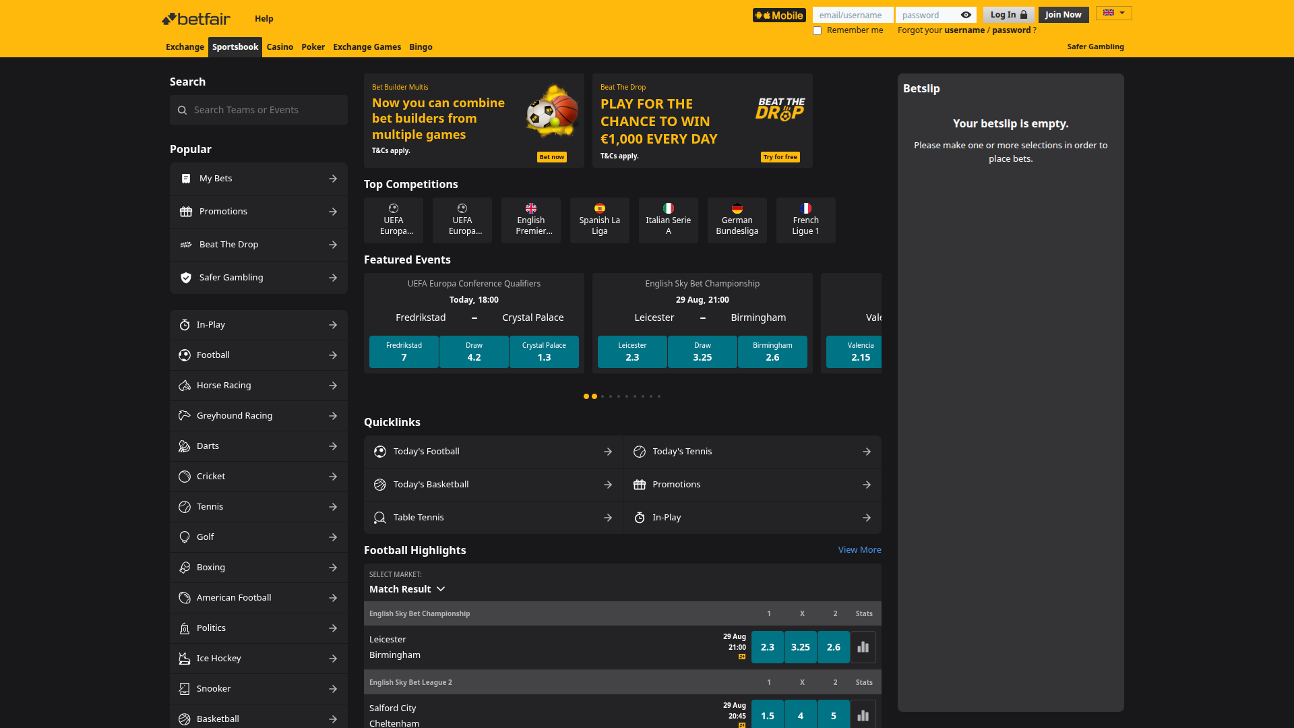Open Horse Racing from the sidebar icon
This screenshot has width=1294, height=728.
[x=185, y=385]
